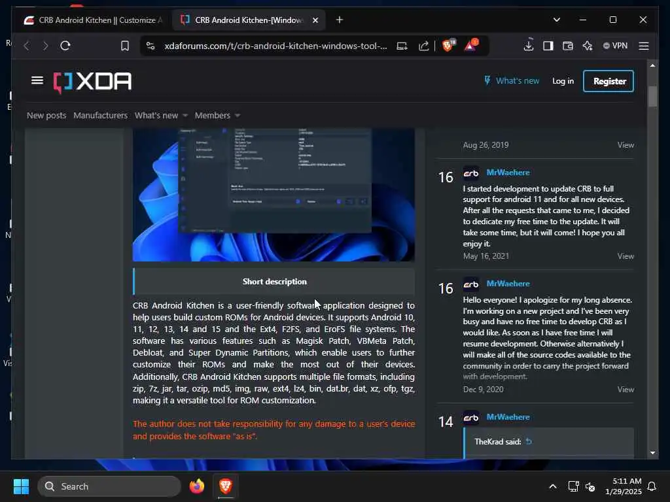The image size is (670, 502).
Task: Click the scrollbar down arrow
Action: click(652, 452)
